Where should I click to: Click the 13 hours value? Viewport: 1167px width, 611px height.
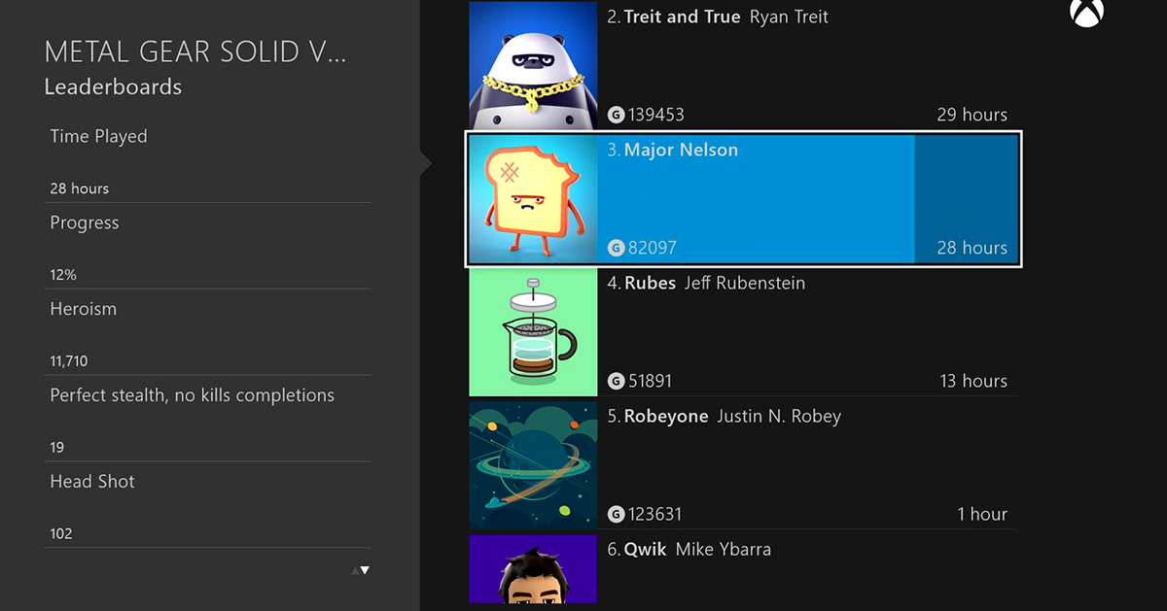point(973,381)
